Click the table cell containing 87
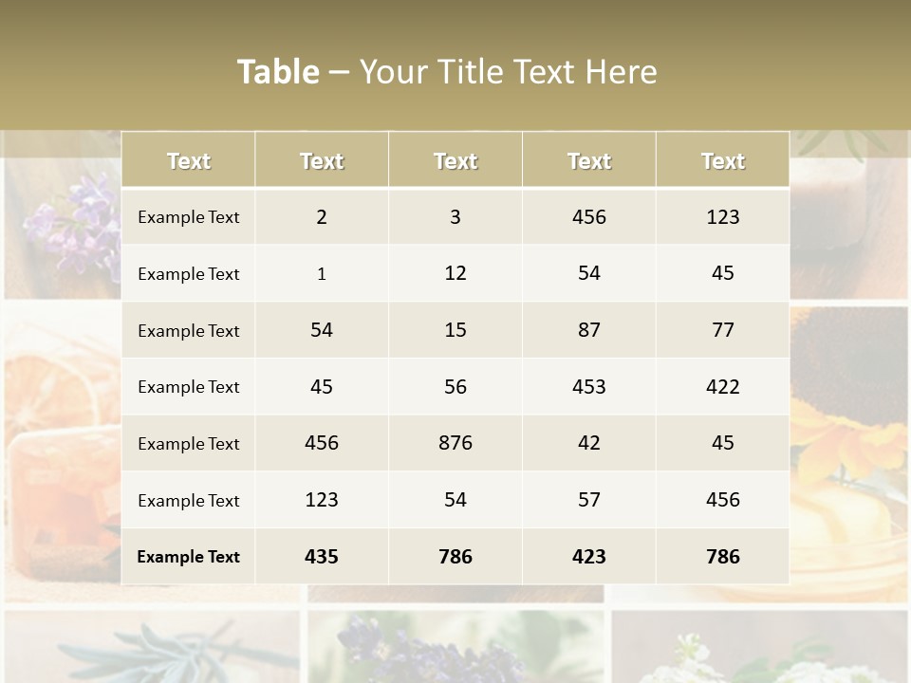The width and height of the screenshot is (911, 683). coord(589,330)
